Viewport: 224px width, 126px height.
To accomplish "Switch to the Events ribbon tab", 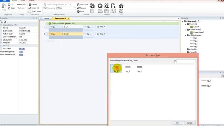I will (32, 1).
